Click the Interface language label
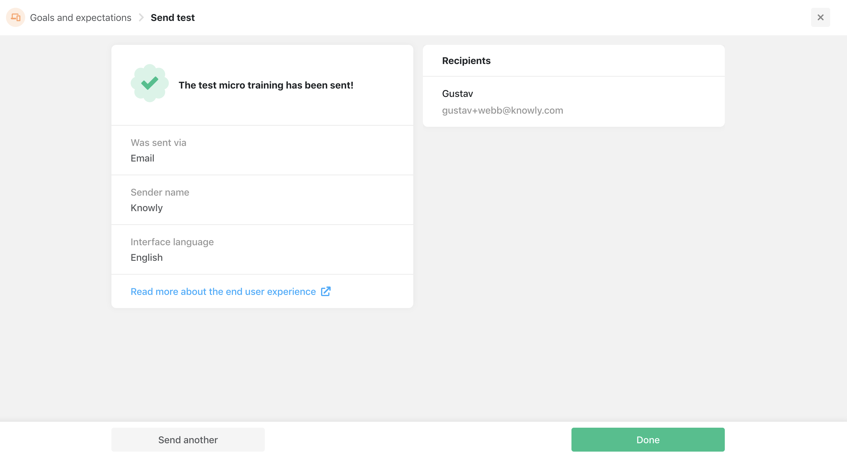 tap(172, 242)
